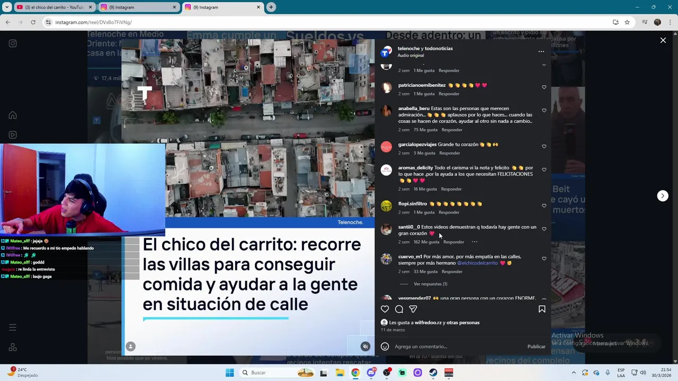Like anabella_beru's comment

[x=544, y=111]
